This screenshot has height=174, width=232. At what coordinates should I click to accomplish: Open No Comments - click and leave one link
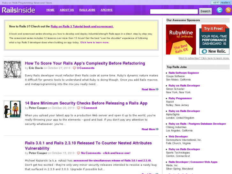tap(106, 153)
